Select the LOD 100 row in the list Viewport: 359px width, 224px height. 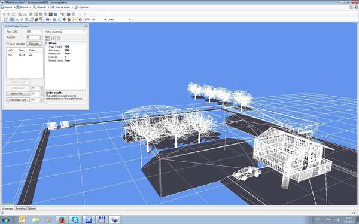coord(25,55)
